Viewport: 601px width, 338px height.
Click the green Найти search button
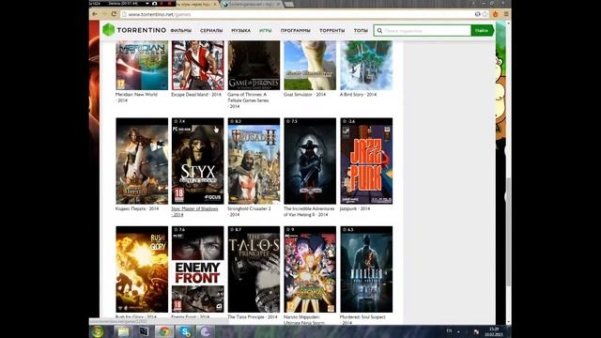coord(482,31)
